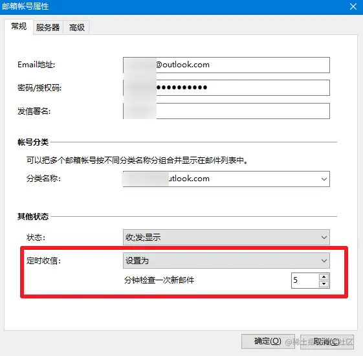The width and height of the screenshot is (363, 356).
Task: Click the 帐号分类 section heading
Action: (x=33, y=142)
